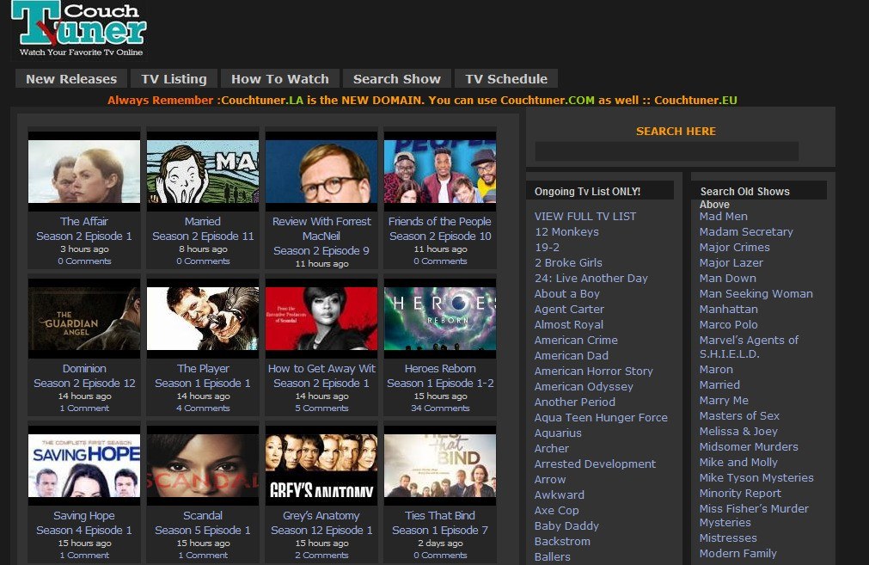The height and width of the screenshot is (565, 869).
Task: Open American Horror Story link
Action: click(594, 371)
